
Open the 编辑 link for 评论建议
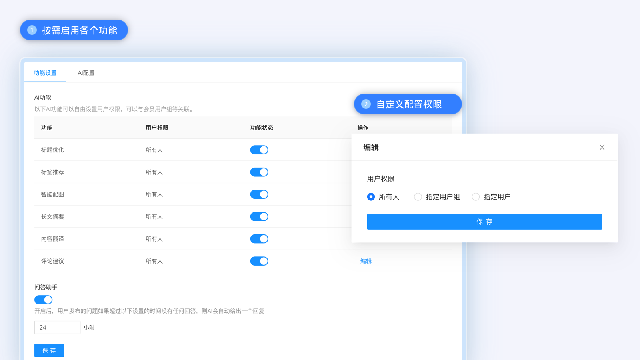pyautogui.click(x=366, y=261)
